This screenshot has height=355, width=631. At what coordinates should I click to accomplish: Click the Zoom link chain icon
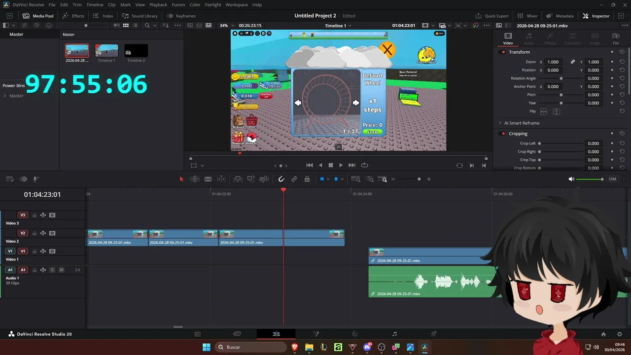tap(573, 62)
